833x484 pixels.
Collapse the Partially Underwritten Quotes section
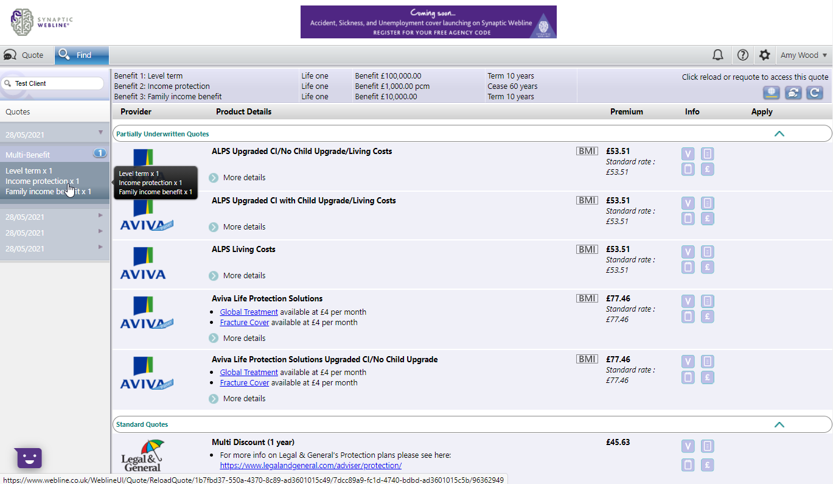tap(779, 134)
